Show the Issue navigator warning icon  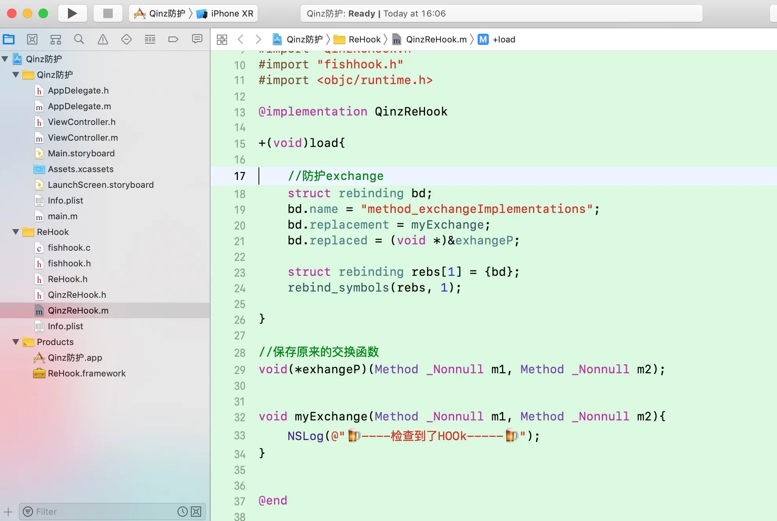(103, 39)
